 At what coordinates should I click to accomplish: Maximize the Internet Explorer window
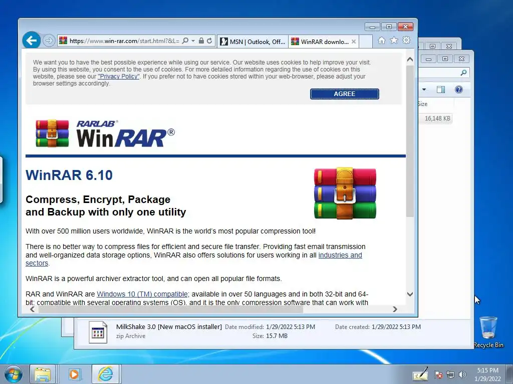pyautogui.click(x=389, y=27)
